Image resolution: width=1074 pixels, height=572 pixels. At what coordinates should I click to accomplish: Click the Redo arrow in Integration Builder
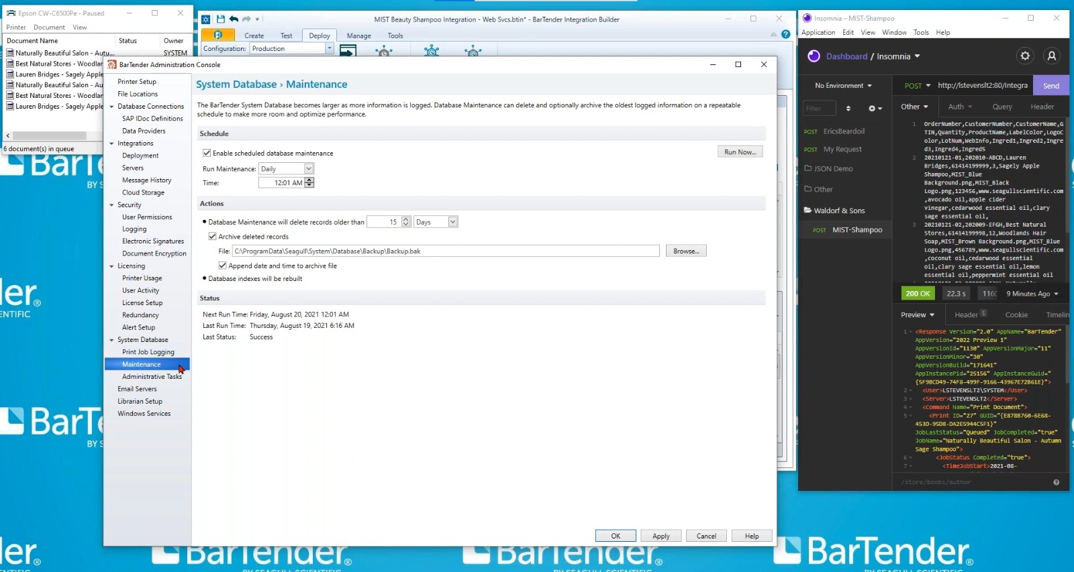246,19
